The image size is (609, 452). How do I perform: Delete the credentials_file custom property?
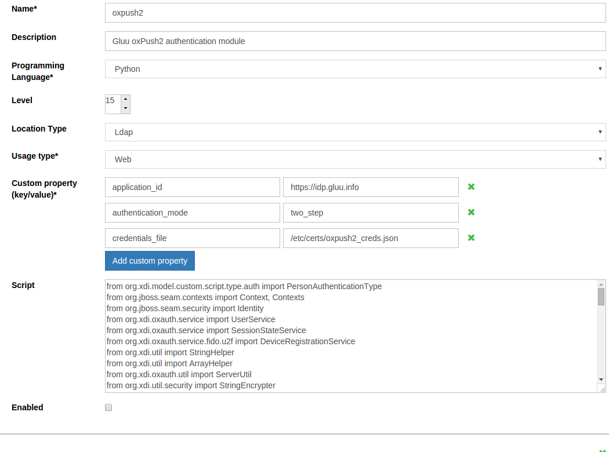pyautogui.click(x=471, y=238)
